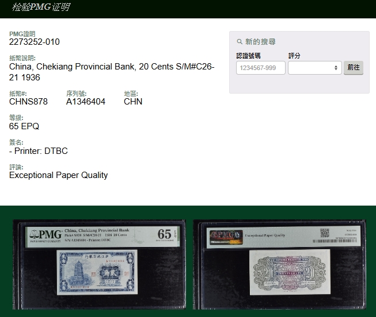Open the 評分 grade dropdown

314,68
